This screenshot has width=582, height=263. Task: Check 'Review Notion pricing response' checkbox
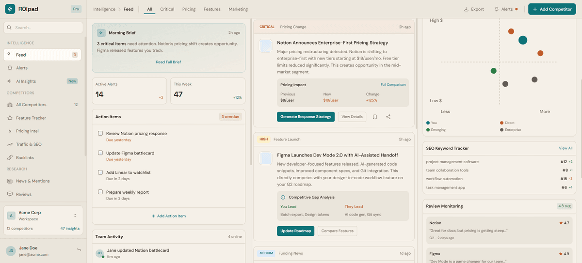point(100,133)
